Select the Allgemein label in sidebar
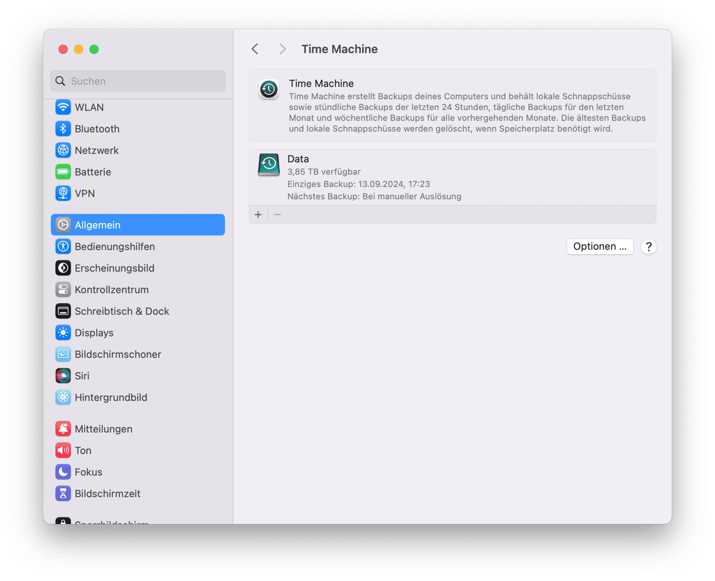The image size is (715, 581). [98, 225]
